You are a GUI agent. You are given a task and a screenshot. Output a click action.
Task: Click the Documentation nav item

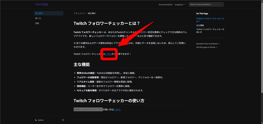pos(166,4)
